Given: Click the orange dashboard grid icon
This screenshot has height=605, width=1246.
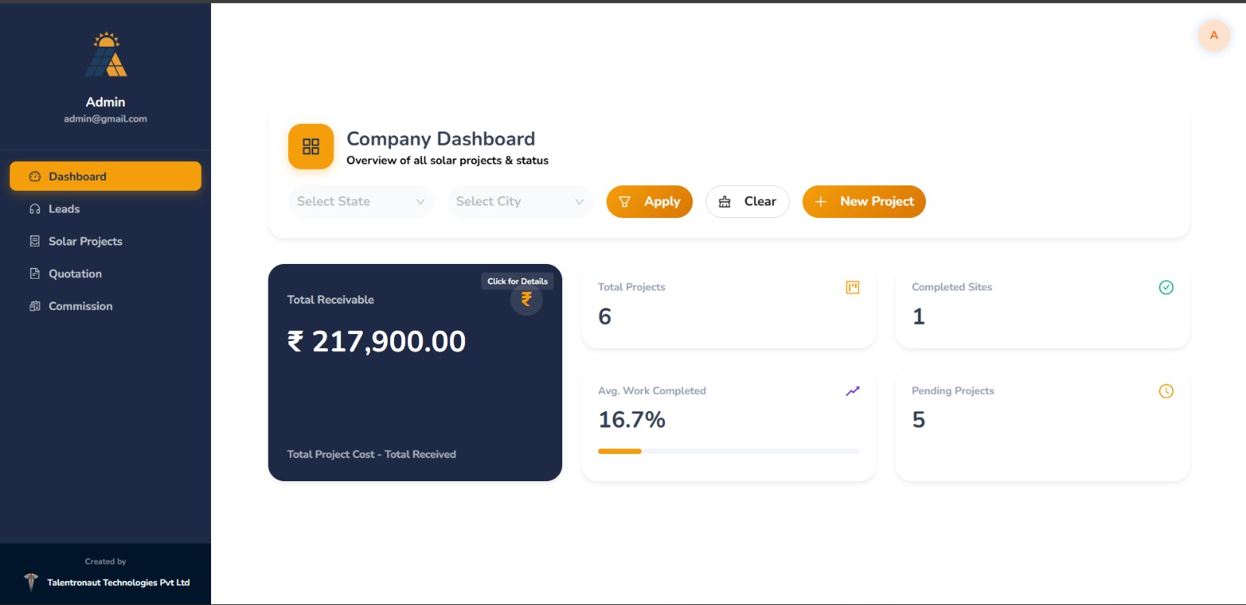Looking at the screenshot, I should tap(311, 146).
